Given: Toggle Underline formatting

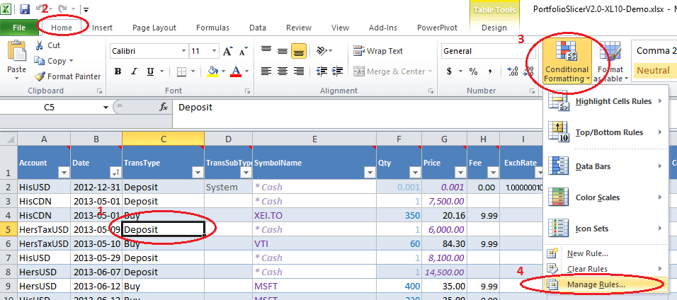Looking at the screenshot, I should 150,71.
